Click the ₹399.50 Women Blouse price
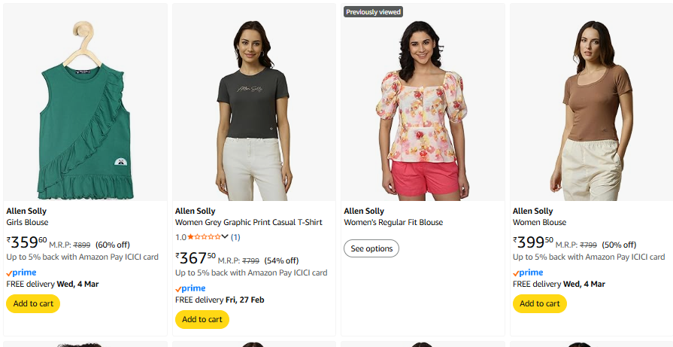Viewport: 673px width, 347px height. coord(533,242)
